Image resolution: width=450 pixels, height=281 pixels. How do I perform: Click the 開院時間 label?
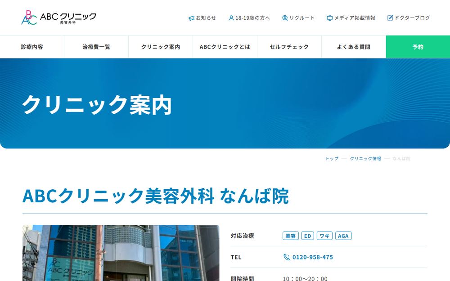242,278
